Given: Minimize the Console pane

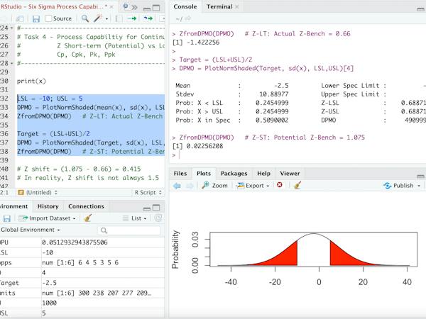Looking at the screenshot, I should (x=420, y=9).
